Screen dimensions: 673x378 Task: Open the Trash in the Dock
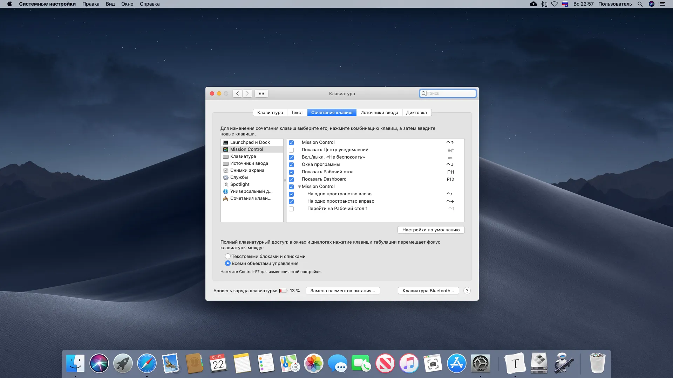point(597,363)
